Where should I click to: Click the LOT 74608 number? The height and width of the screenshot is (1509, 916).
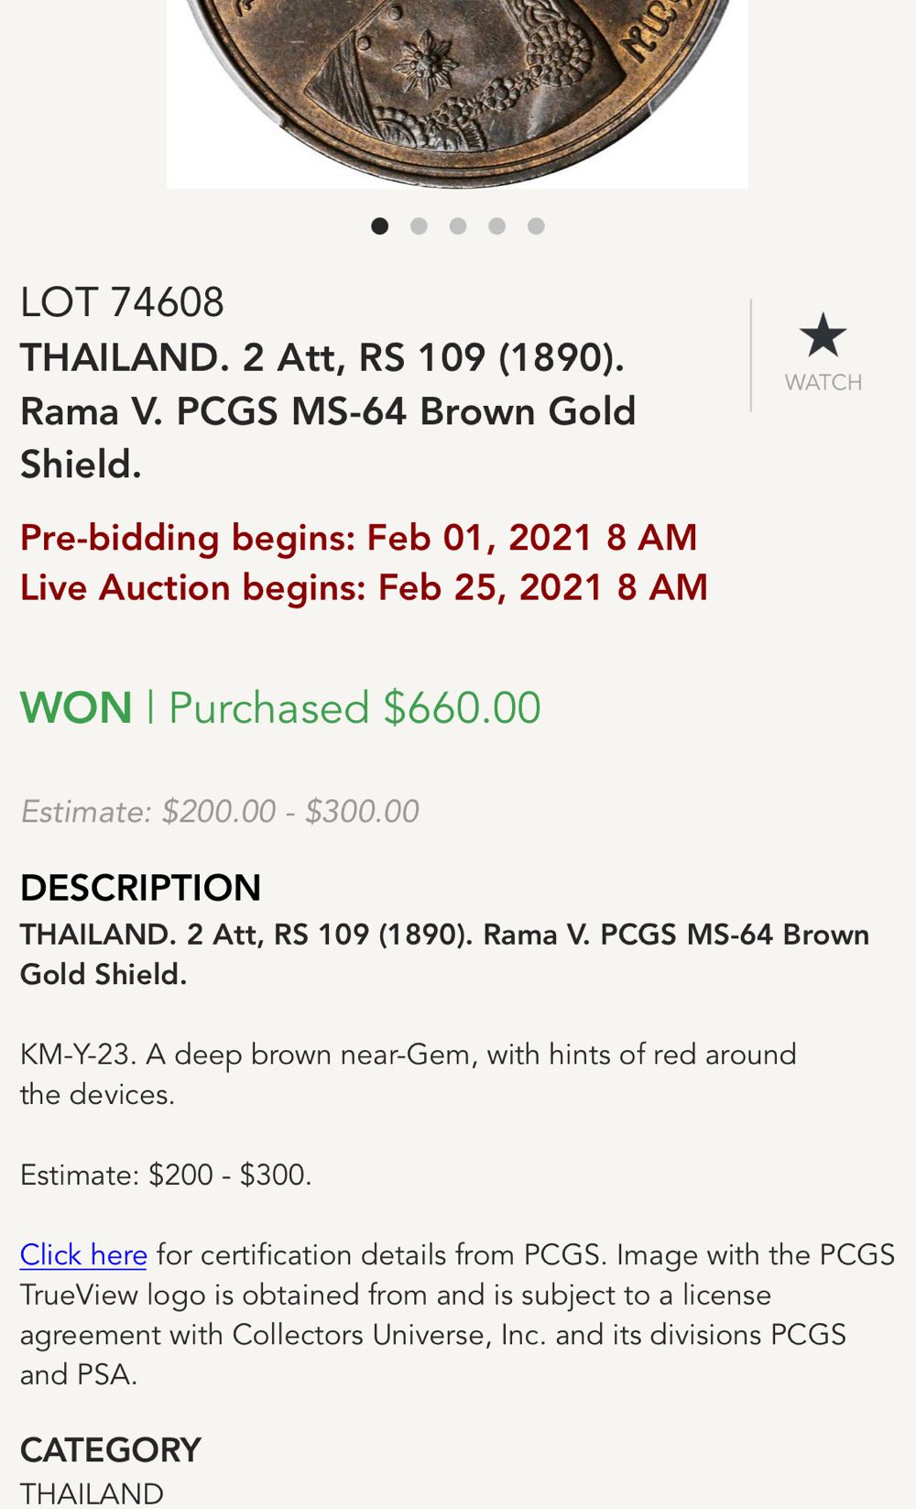[x=122, y=302]
